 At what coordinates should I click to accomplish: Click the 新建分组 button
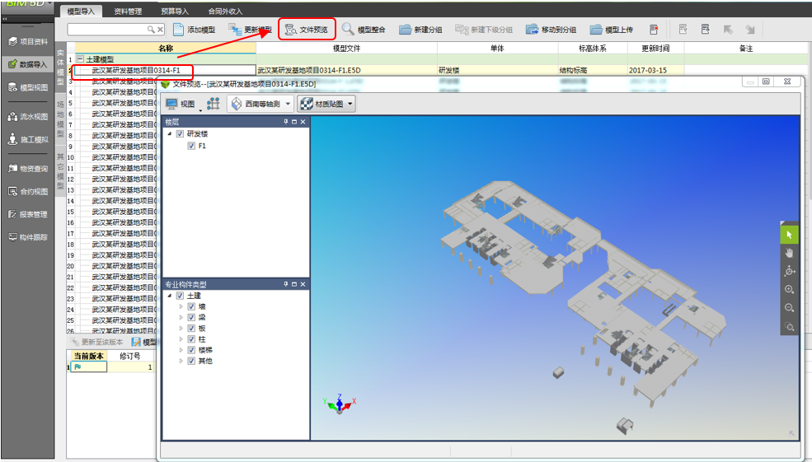(420, 30)
